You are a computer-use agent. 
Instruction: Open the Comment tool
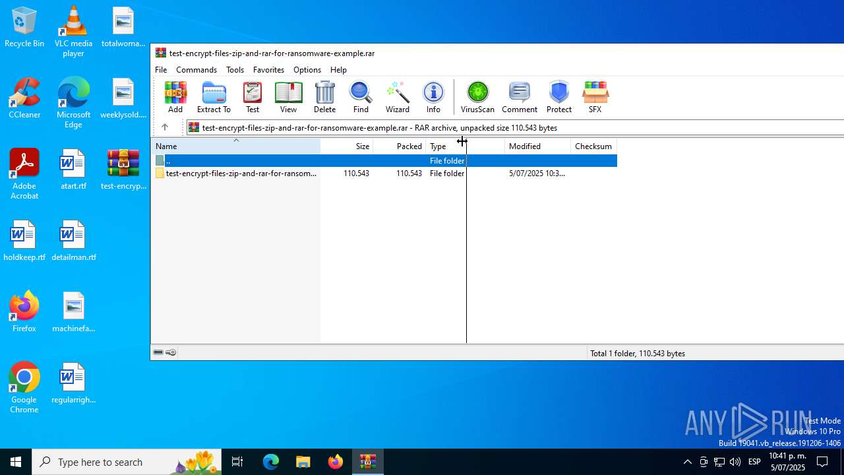point(520,97)
